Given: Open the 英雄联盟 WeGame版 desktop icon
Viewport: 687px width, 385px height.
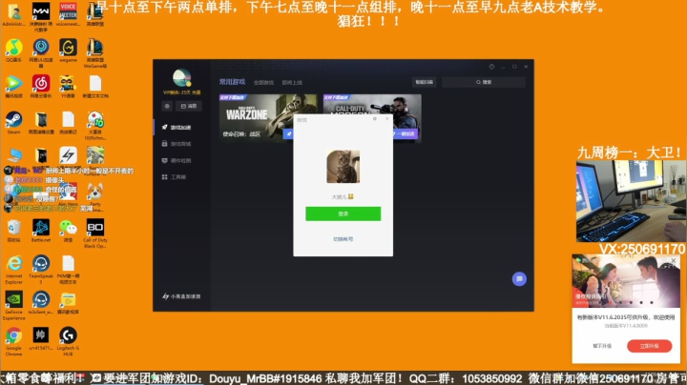Looking at the screenshot, I should [95, 53].
